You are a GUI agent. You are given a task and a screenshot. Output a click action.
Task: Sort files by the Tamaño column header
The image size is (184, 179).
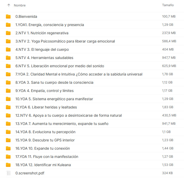pyautogui.click(x=168, y=5)
